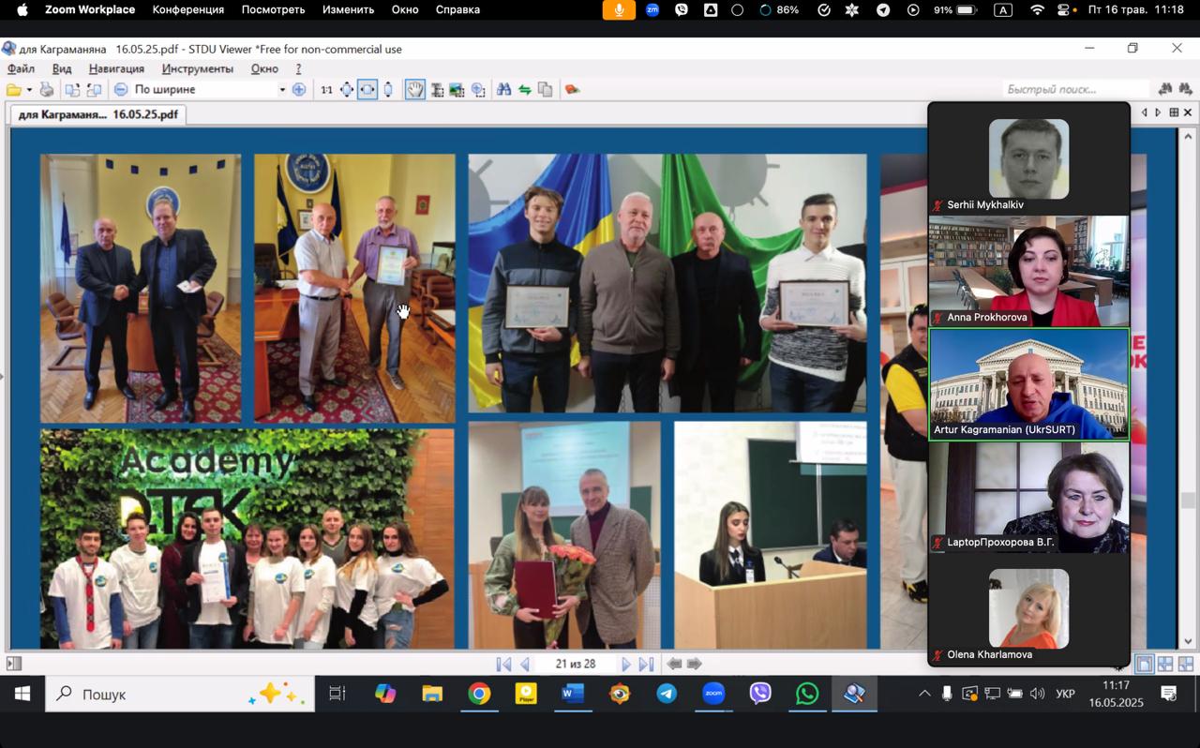Close the current document tab
The height and width of the screenshot is (748, 1200).
(x=1188, y=112)
